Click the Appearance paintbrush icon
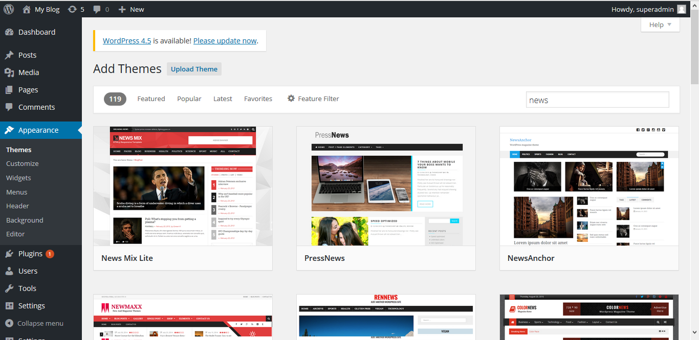The height and width of the screenshot is (340, 699). click(x=9, y=130)
